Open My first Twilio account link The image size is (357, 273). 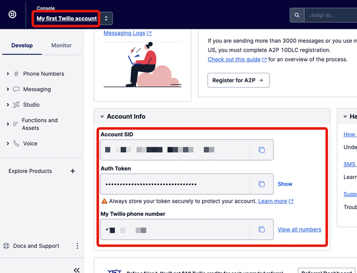tap(67, 18)
